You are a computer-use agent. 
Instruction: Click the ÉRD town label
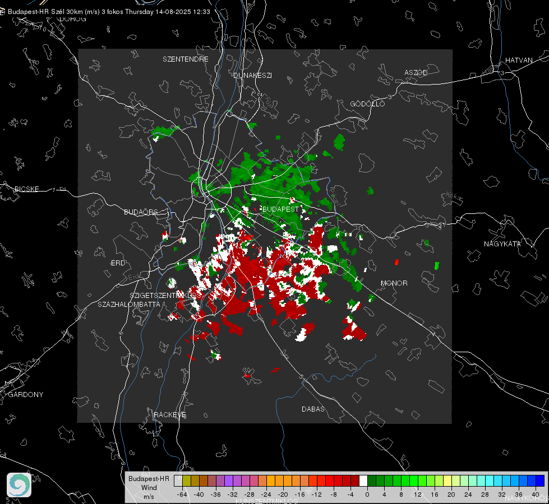(118, 263)
